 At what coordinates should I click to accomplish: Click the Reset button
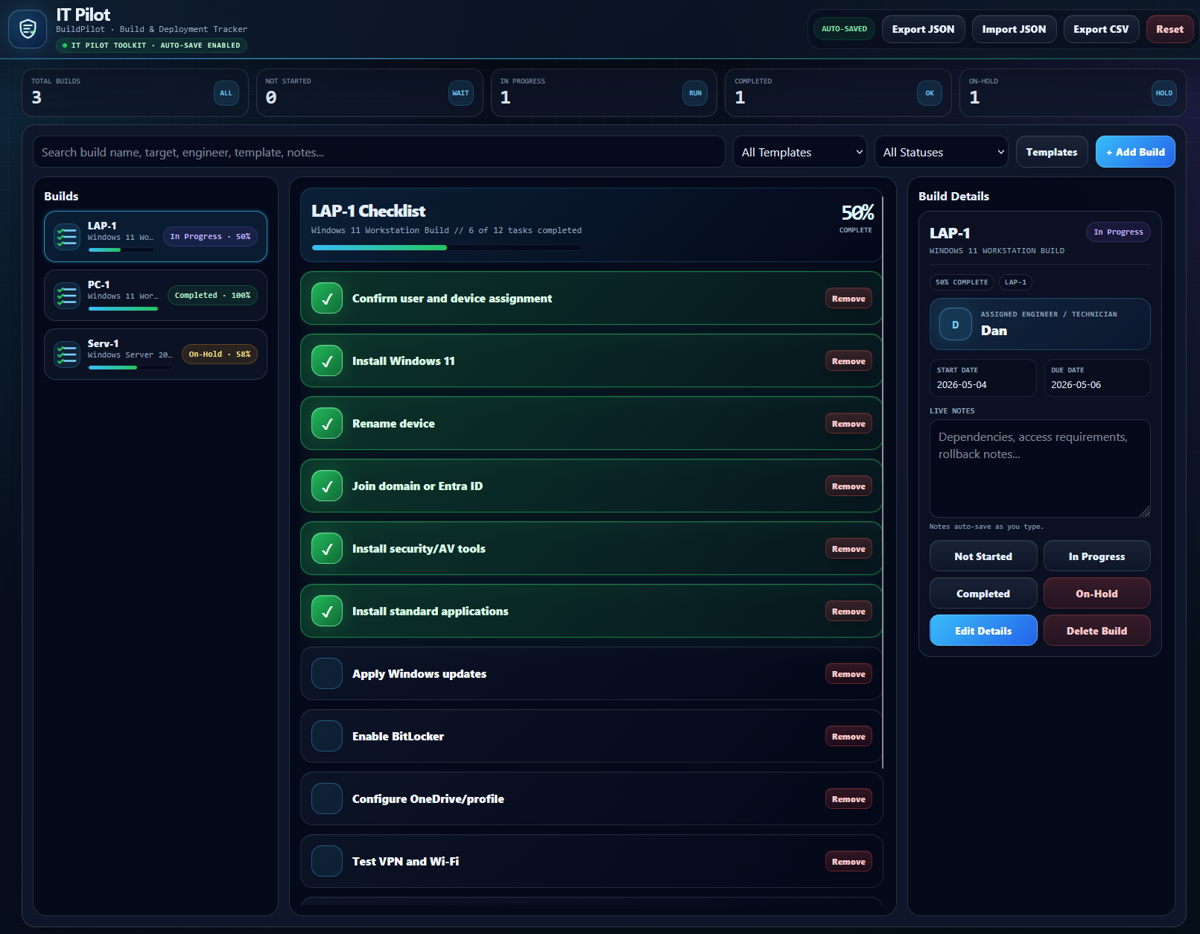coord(1169,29)
